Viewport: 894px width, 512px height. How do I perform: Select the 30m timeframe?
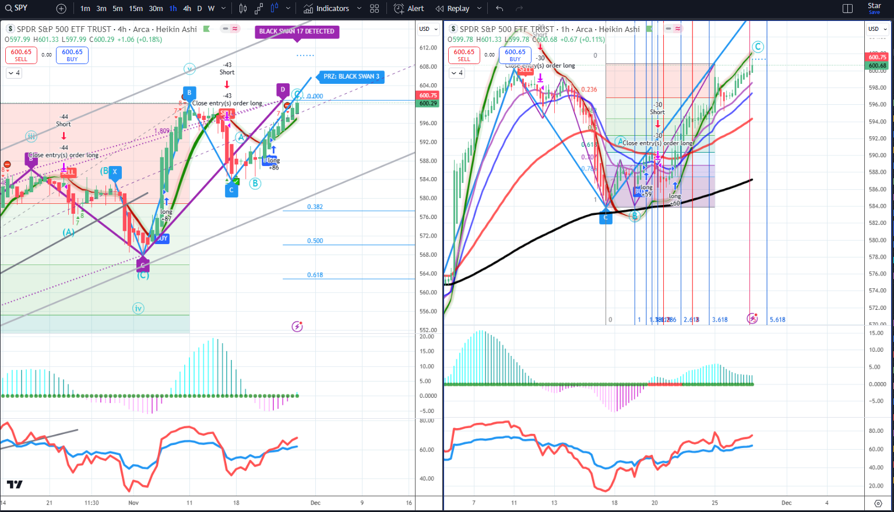click(x=156, y=9)
